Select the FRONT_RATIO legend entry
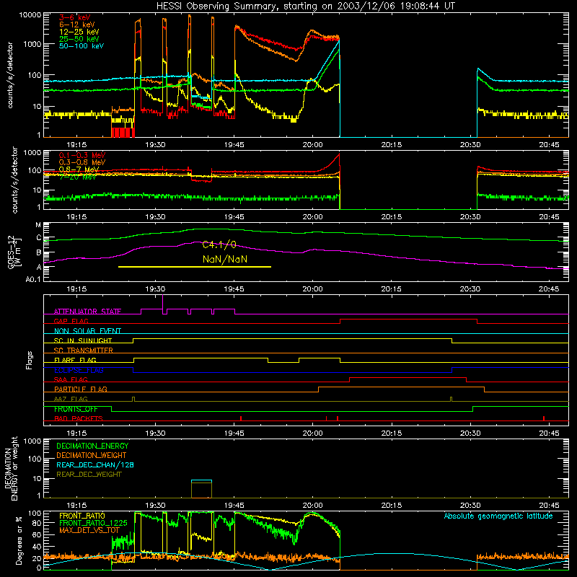Viewport: 577px width, 577px height. tap(82, 516)
